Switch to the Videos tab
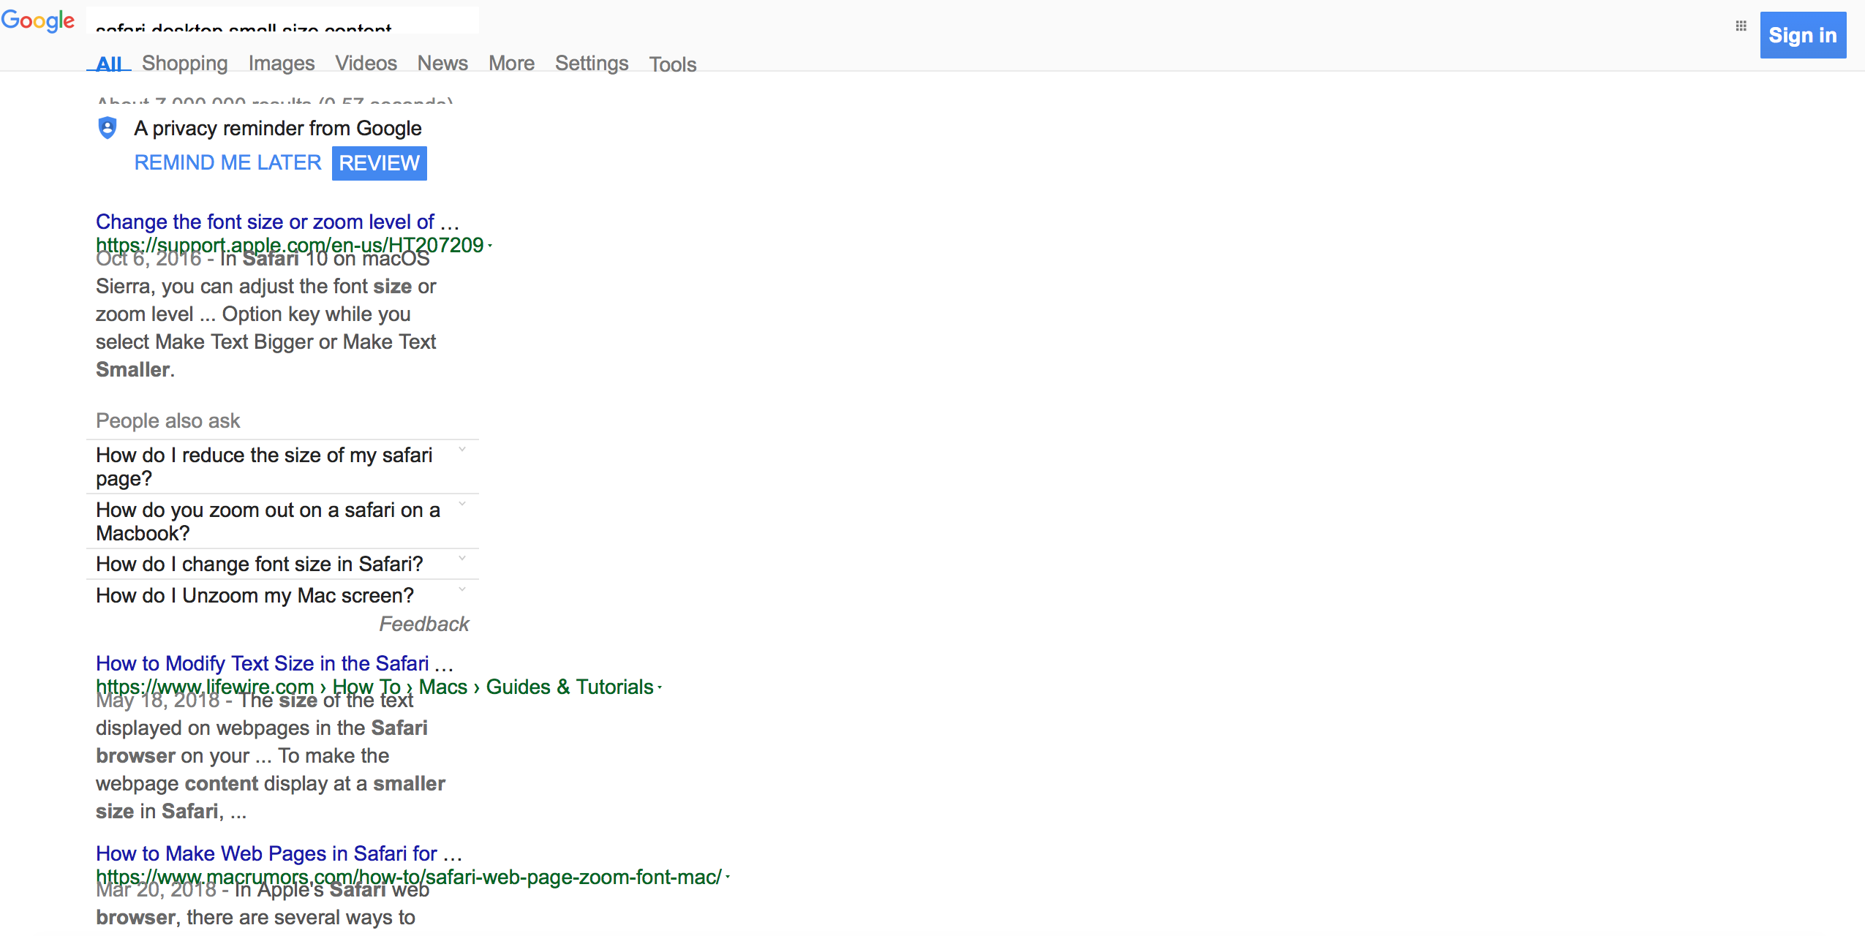The width and height of the screenshot is (1865, 936). click(366, 64)
